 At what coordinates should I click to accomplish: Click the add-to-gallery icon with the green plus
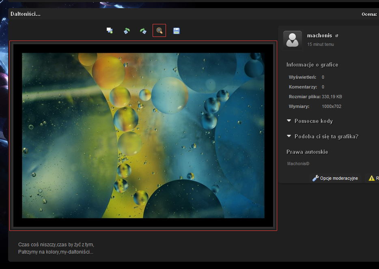(110, 31)
